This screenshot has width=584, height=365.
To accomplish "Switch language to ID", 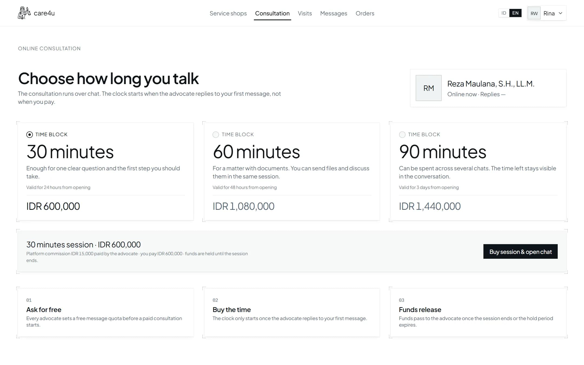I will (504, 13).
